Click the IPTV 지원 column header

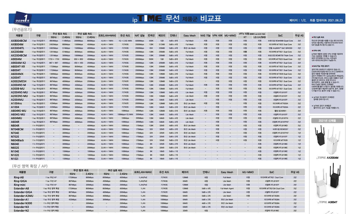252,34
